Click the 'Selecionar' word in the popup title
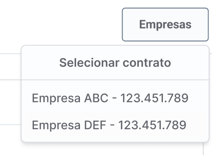The width and height of the screenshot is (221, 155). click(89, 63)
